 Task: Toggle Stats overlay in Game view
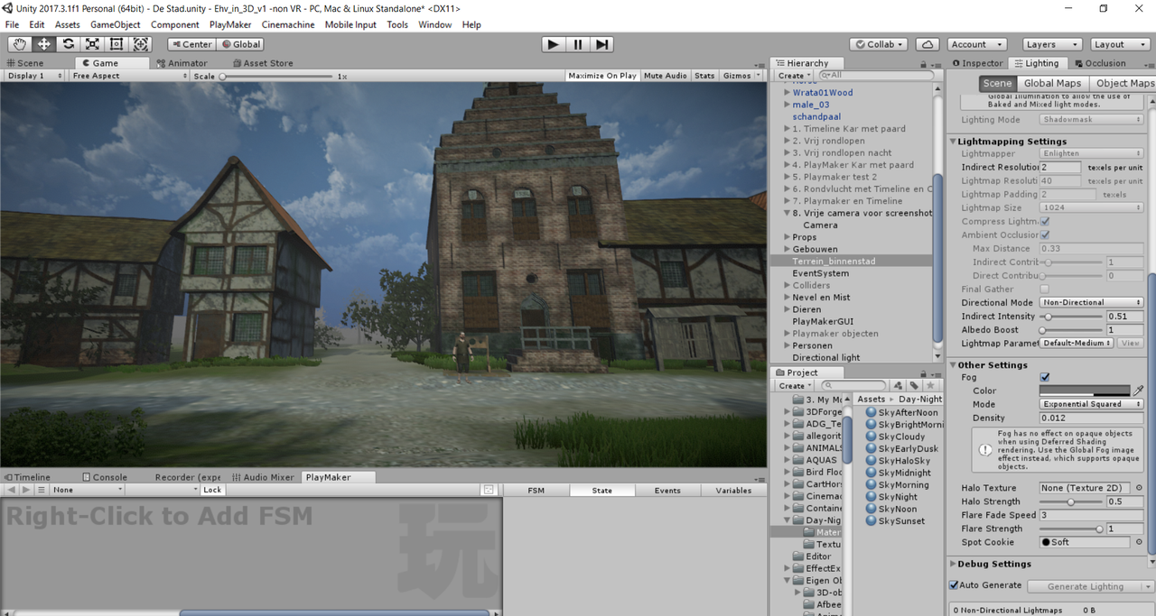[x=705, y=76]
